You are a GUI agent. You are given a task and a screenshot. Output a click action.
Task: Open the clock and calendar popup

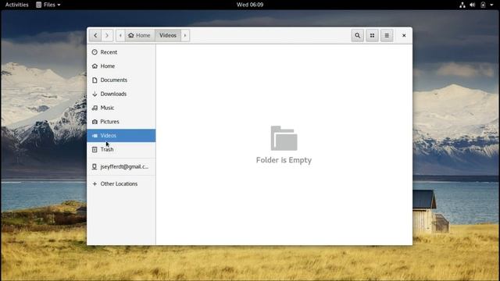click(x=250, y=5)
